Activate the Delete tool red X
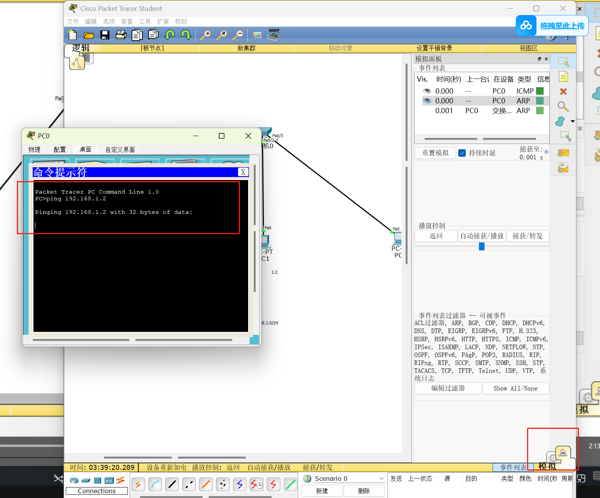 (563, 91)
